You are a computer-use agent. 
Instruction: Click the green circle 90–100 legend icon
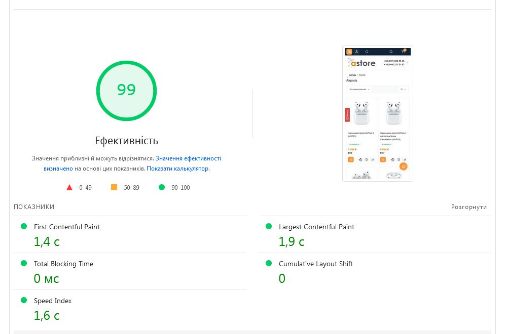tap(162, 187)
